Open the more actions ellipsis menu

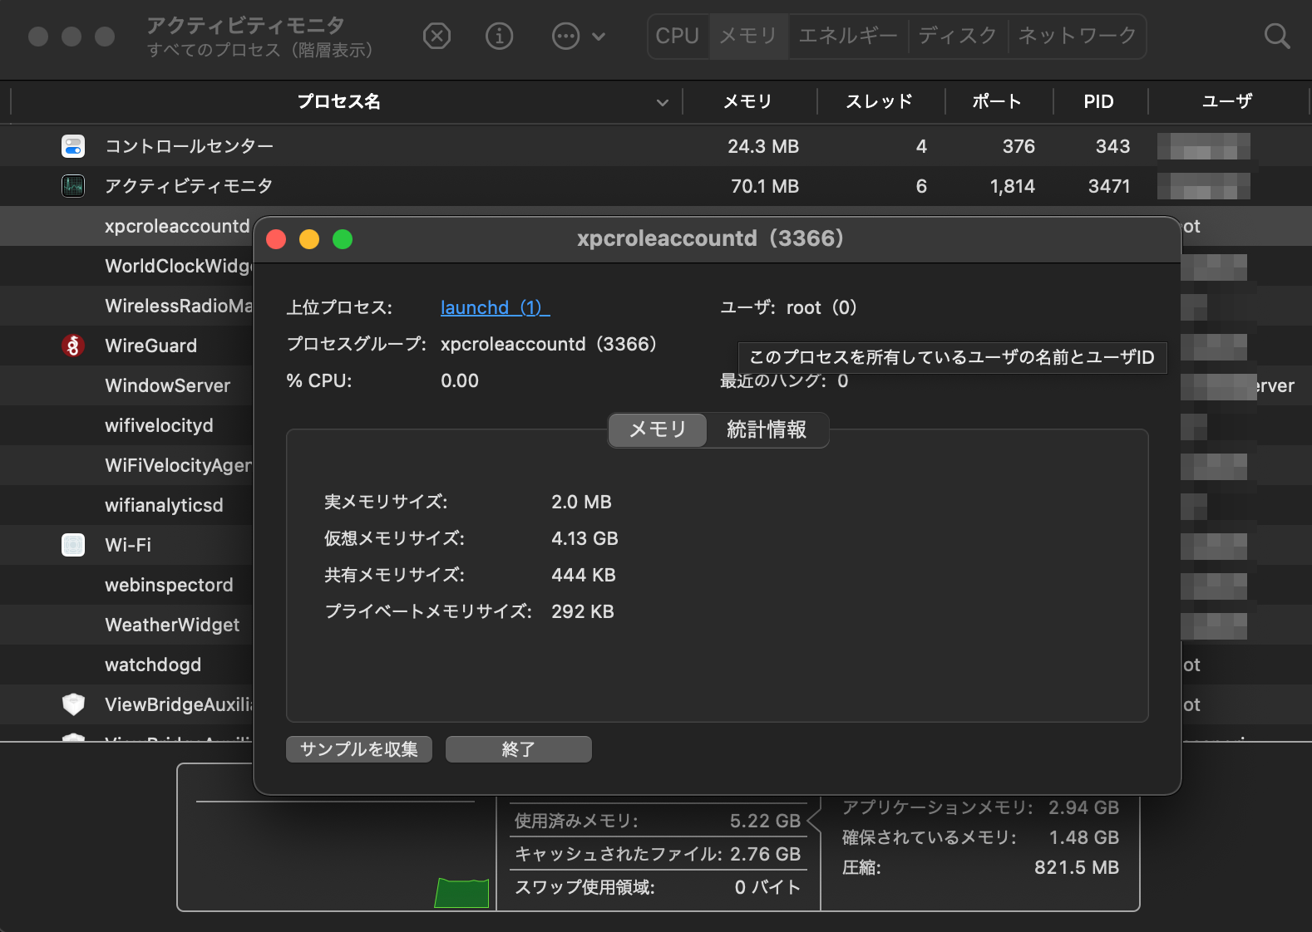pos(566,36)
